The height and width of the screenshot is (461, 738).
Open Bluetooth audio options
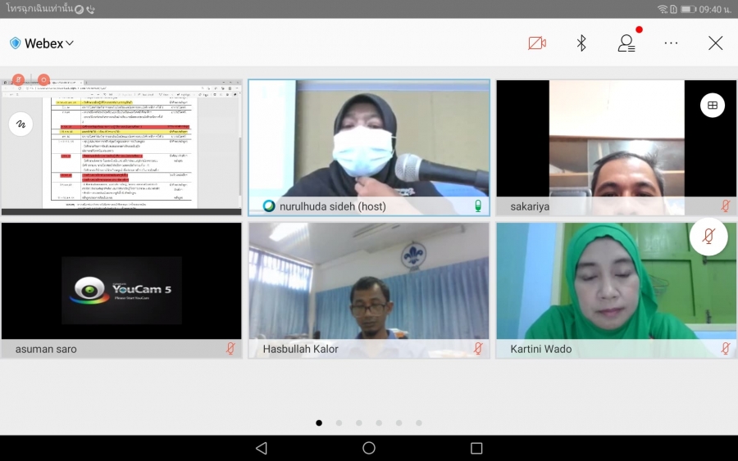[581, 43]
